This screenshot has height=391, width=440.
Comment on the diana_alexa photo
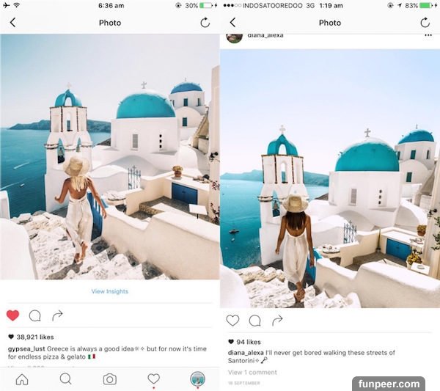point(254,321)
